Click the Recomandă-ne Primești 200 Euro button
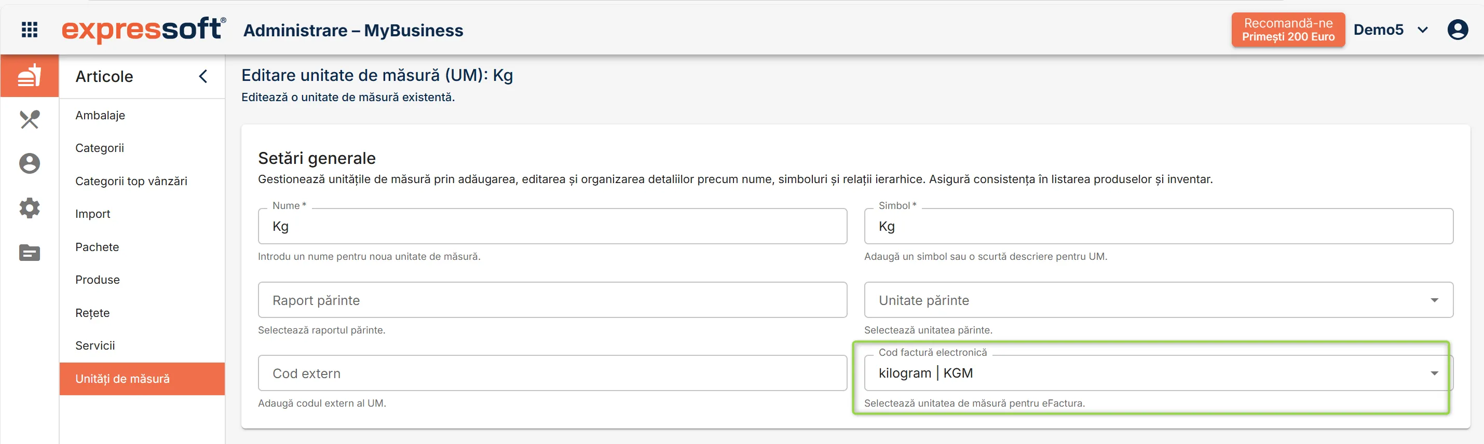This screenshot has width=1484, height=444. pos(1288,30)
